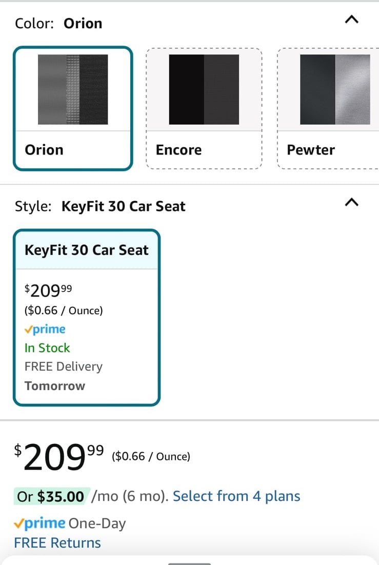The height and width of the screenshot is (565, 379).
Task: Click the Orion fabric swatch image
Action: pos(73,89)
